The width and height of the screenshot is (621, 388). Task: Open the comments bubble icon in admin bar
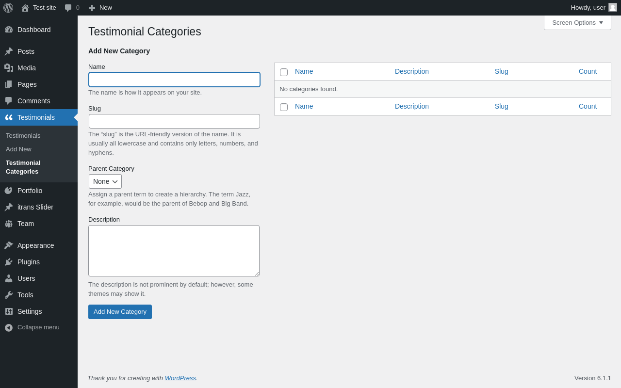pos(68,8)
